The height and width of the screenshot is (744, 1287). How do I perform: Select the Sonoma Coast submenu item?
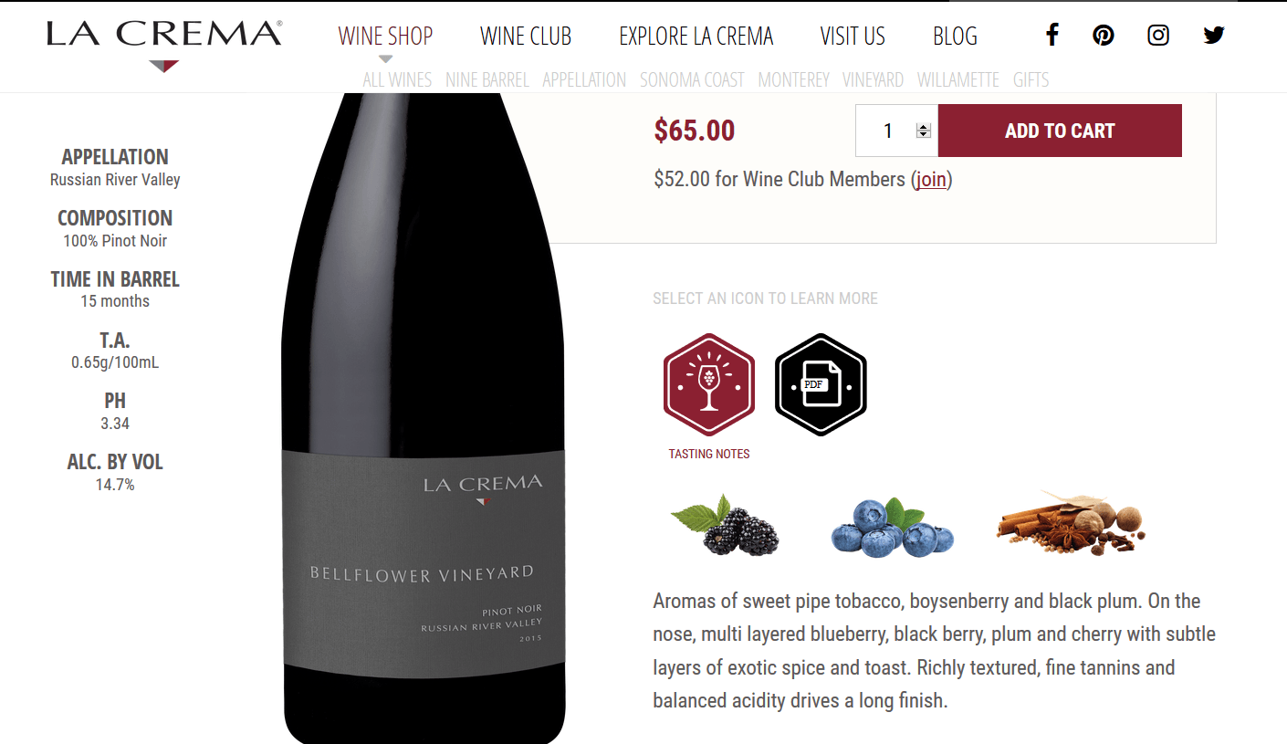[692, 80]
